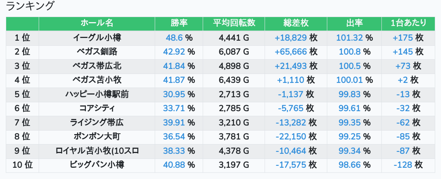Click the 平均回転数 column header
This screenshot has height=179, width=441.
[x=234, y=23]
